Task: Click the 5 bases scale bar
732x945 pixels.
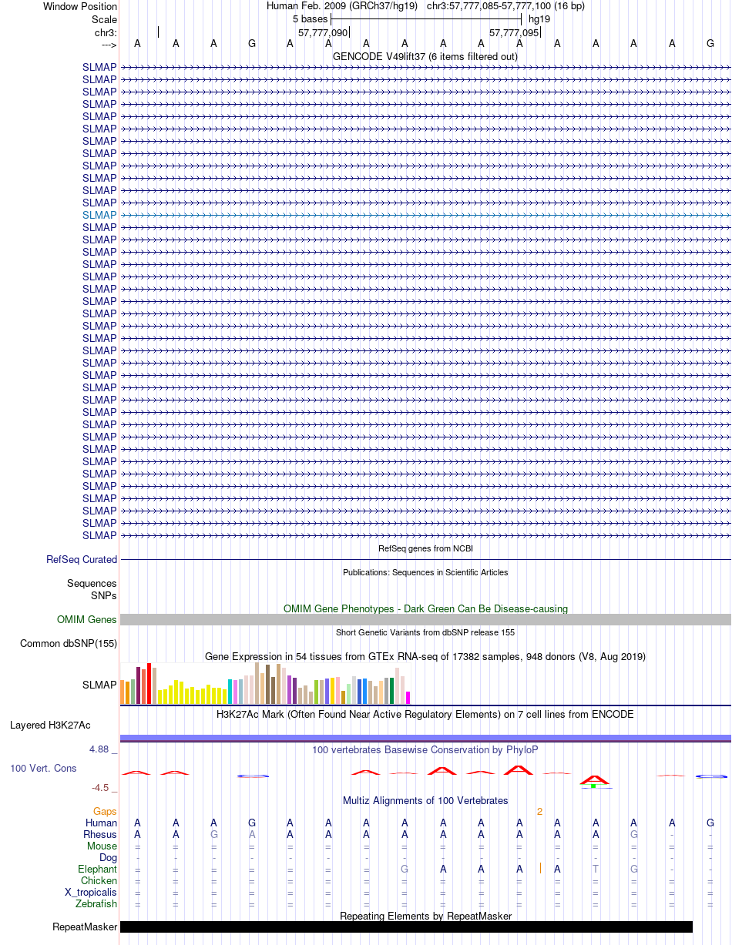Action: [426, 18]
